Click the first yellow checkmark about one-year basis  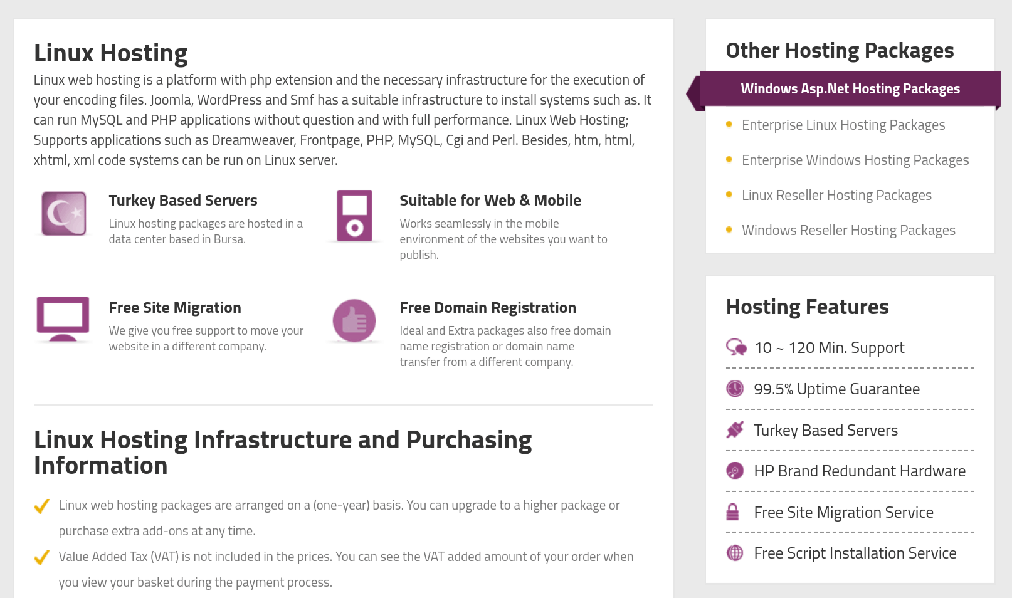(x=42, y=506)
